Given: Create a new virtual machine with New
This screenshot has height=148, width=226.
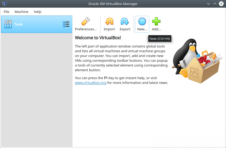Looking at the screenshot, I should coord(142,24).
